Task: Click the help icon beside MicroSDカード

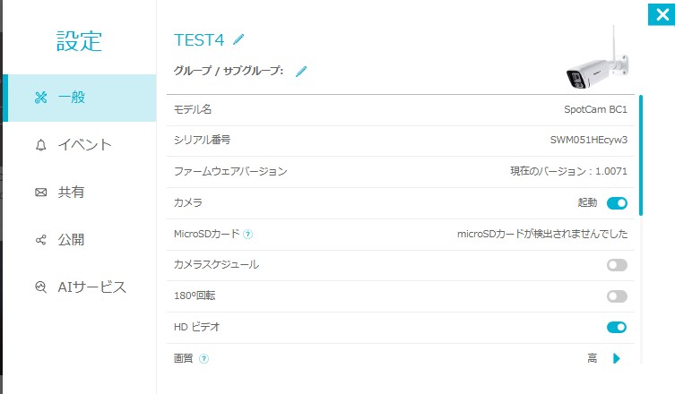Action: pos(248,235)
